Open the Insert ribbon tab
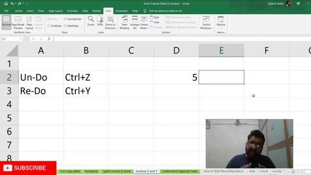 coord(30,11)
